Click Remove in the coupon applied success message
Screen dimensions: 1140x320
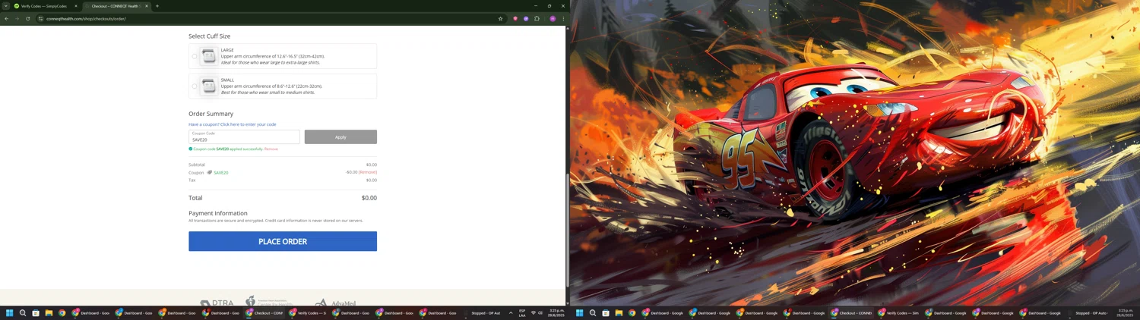coord(271,149)
